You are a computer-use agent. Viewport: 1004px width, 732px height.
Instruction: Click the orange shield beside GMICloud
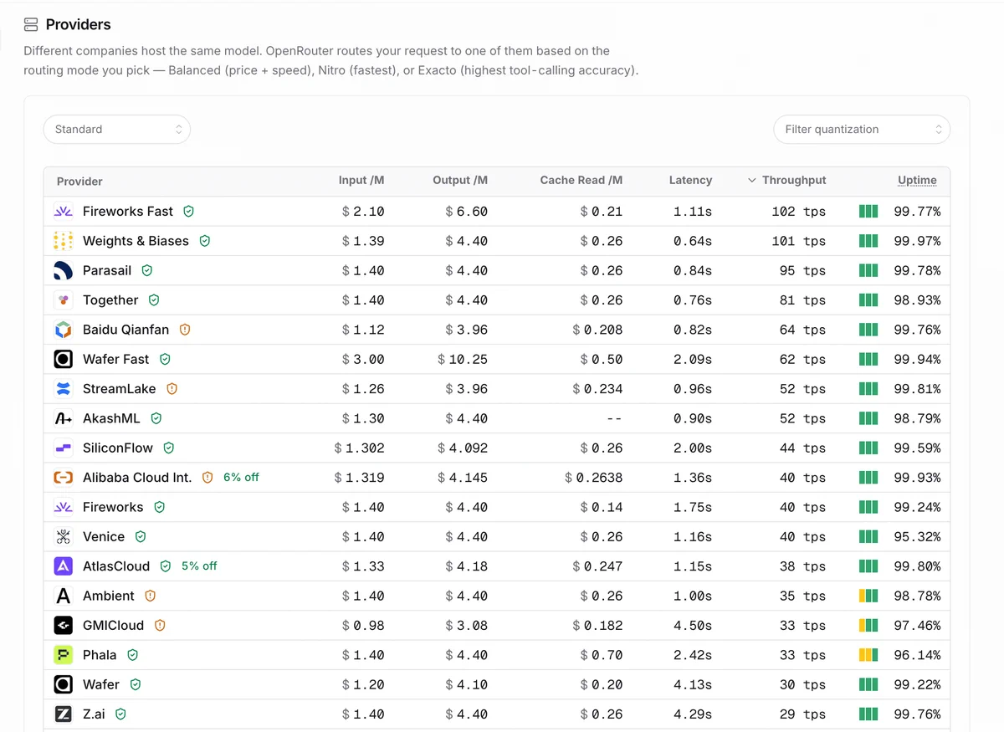pos(160,626)
